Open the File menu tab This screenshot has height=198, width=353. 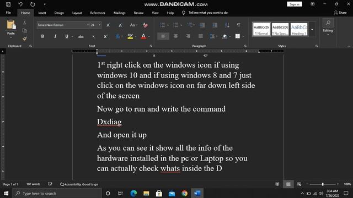pyautogui.click(x=8, y=13)
